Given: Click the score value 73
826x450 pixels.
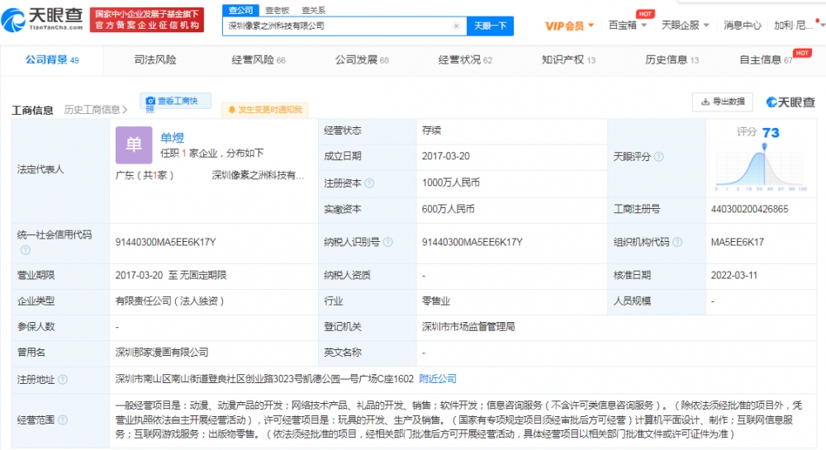Looking at the screenshot, I should pos(771,133).
